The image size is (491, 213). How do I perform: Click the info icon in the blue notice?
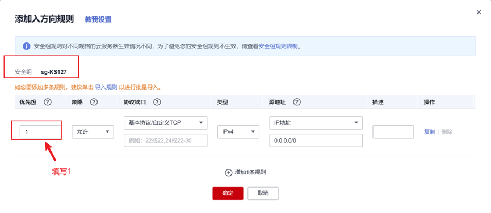(27, 46)
